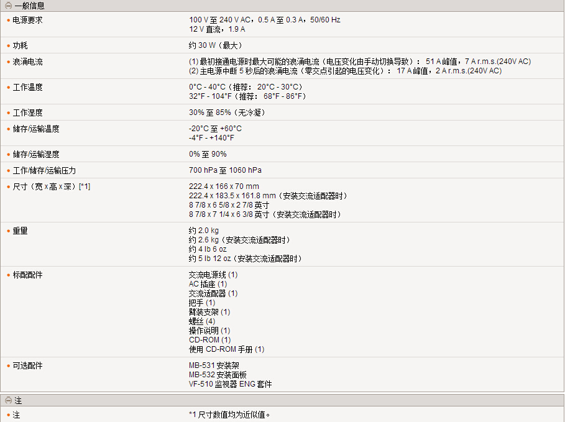Click the 约 30 W（最大）value
The image size is (565, 422).
click(x=215, y=46)
